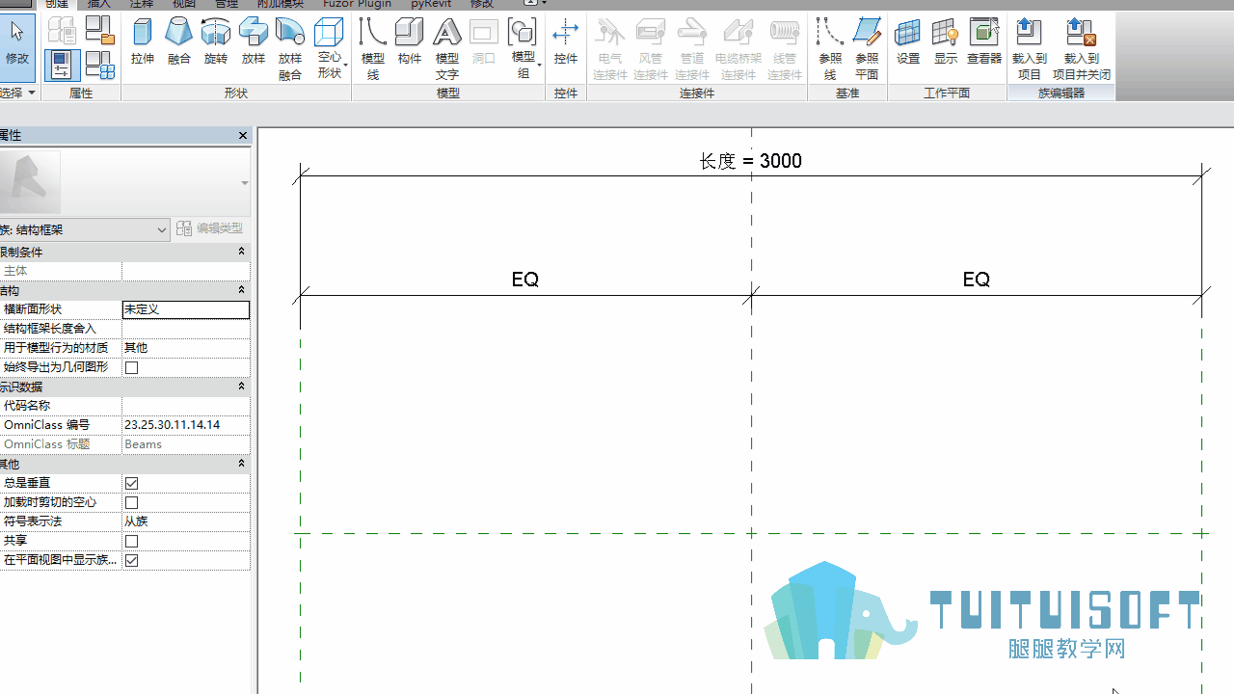Select the 模型线 model line tool
The image size is (1234, 694).
pyautogui.click(x=373, y=48)
